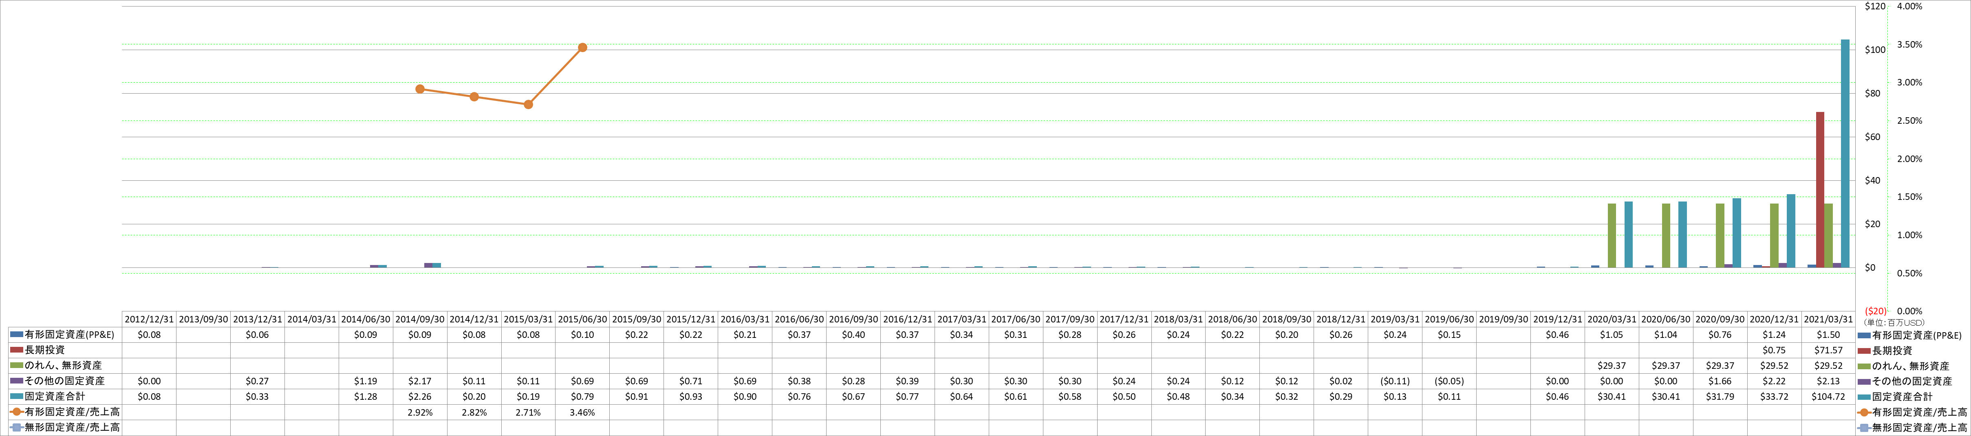1971x436 pixels.
Task: Click the 2012/12/31 date column header
Action: click(149, 320)
